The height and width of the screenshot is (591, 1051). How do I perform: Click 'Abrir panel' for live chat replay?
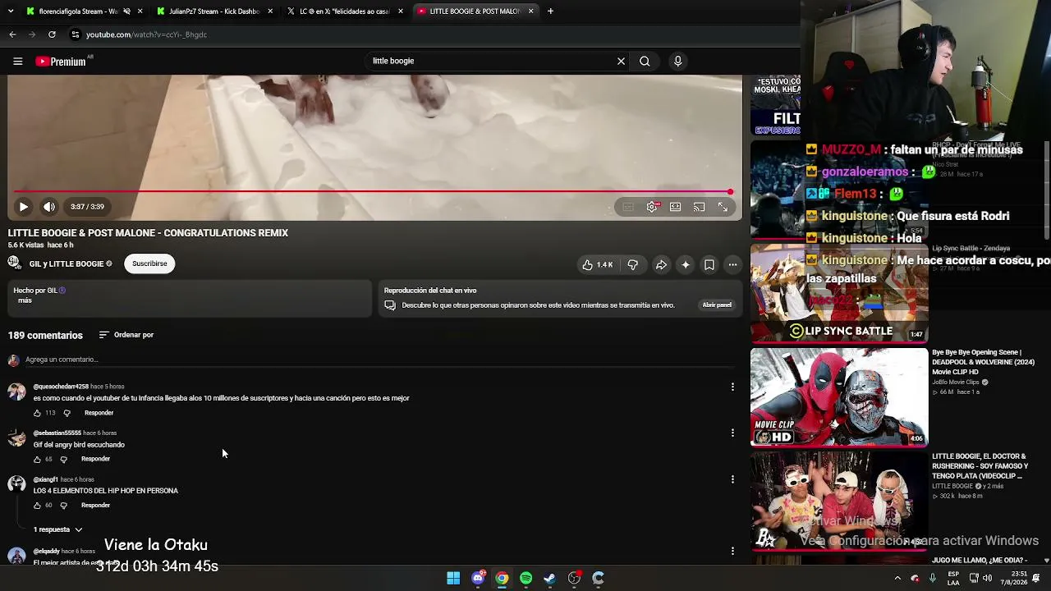click(717, 305)
